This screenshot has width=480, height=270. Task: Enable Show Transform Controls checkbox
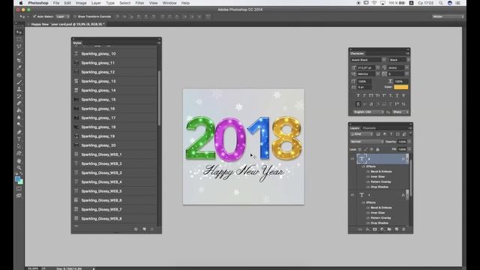tap(75, 16)
